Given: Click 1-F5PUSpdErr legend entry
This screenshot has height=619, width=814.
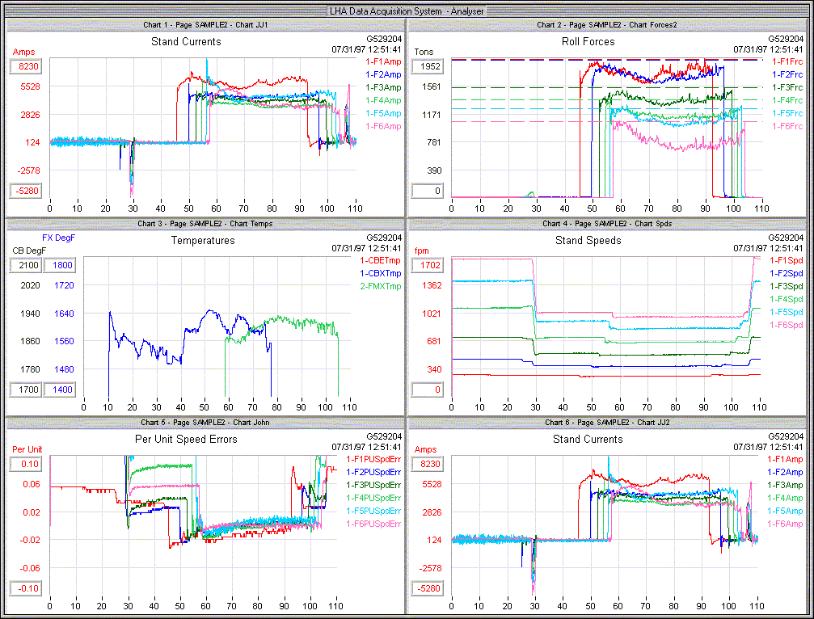Looking at the screenshot, I should pyautogui.click(x=373, y=511).
